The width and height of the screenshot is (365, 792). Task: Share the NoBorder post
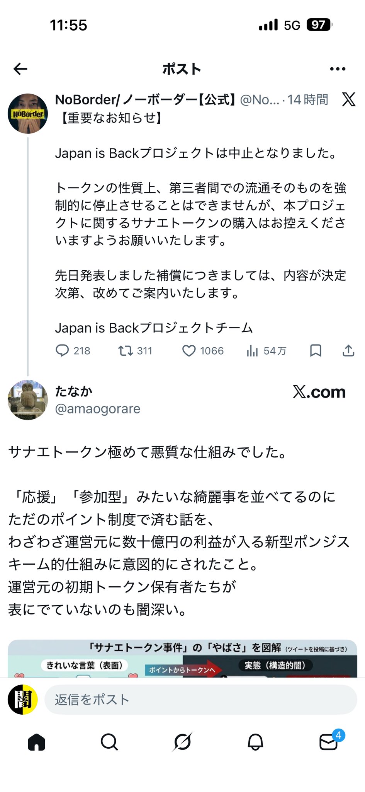[348, 351]
